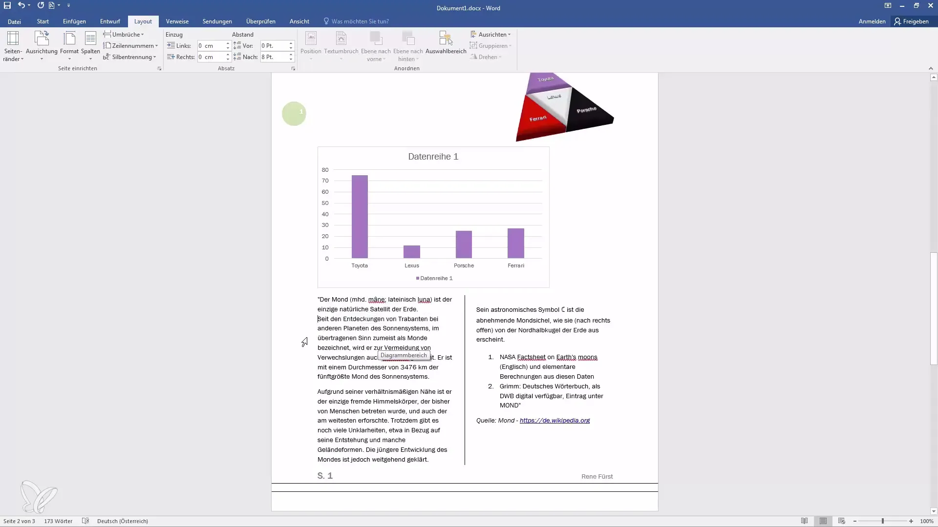Viewport: 938px width, 527px height.
Task: Open Absatz paragraph dialog launcher
Action: pos(293,69)
